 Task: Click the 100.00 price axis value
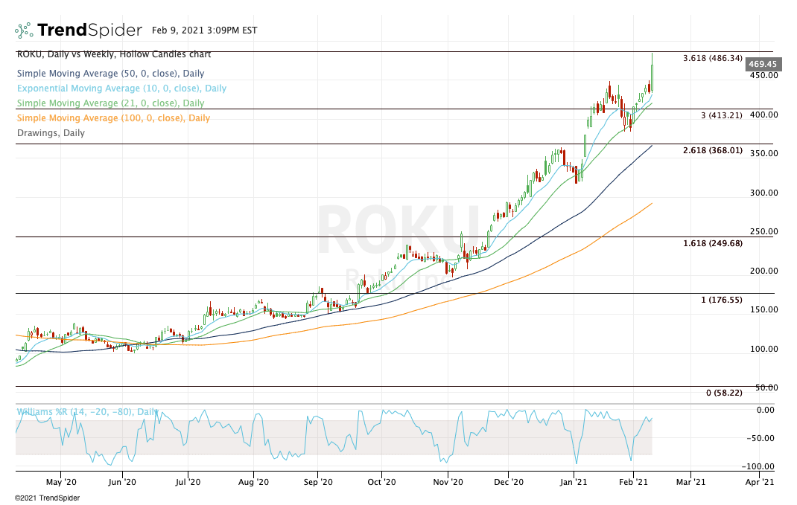click(x=764, y=349)
